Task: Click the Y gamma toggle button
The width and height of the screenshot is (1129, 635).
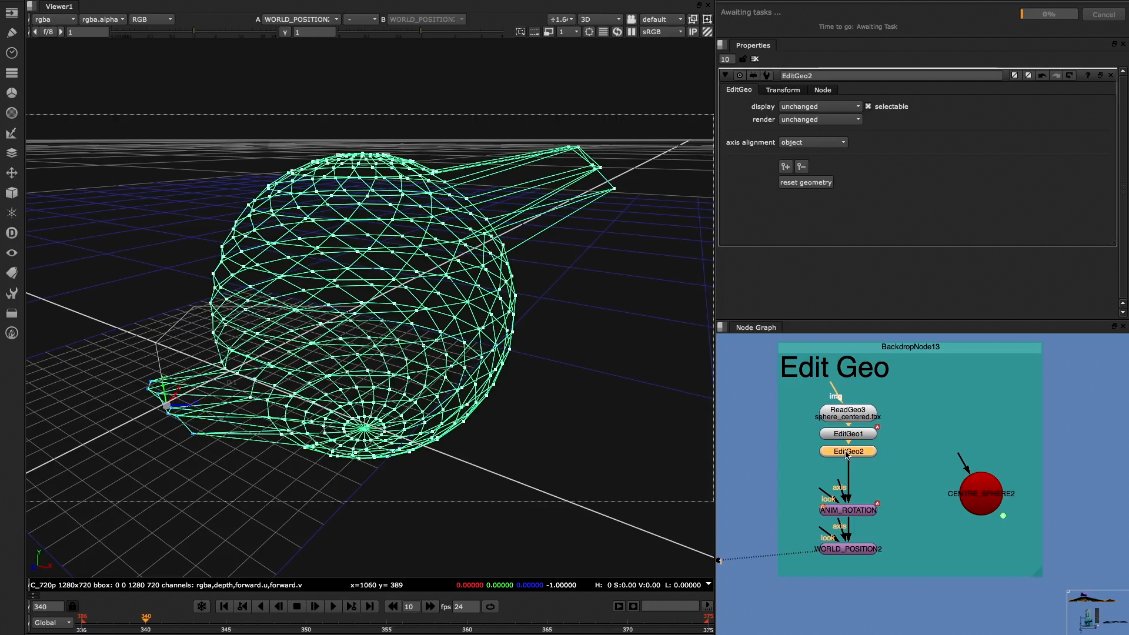Action: pyautogui.click(x=285, y=32)
